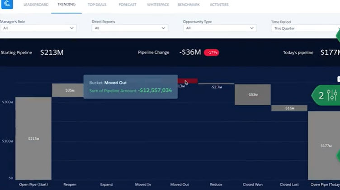Select the $16M Closed Lost bar
This screenshot has height=190, width=340.
coord(289,108)
